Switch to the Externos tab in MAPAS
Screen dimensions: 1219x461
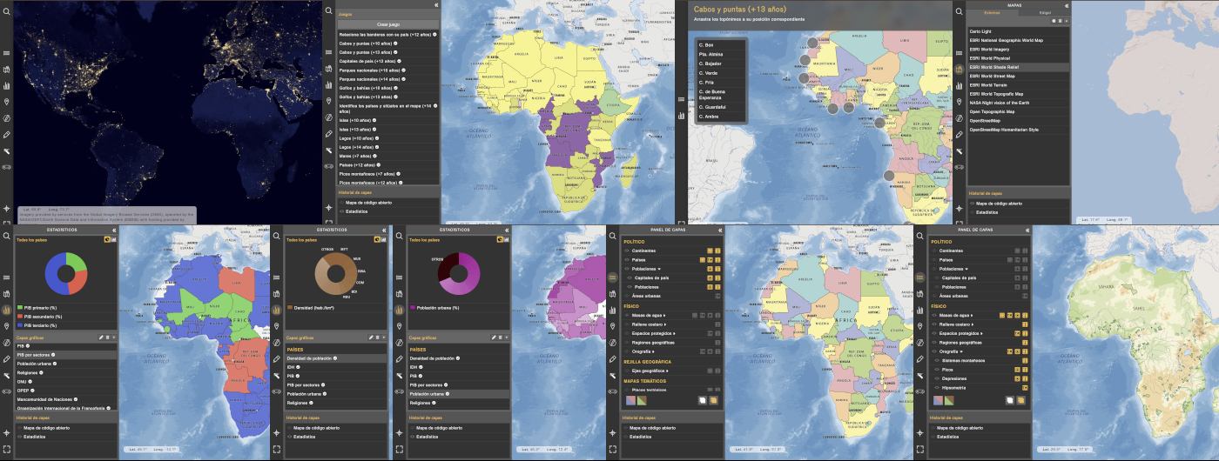pyautogui.click(x=991, y=13)
